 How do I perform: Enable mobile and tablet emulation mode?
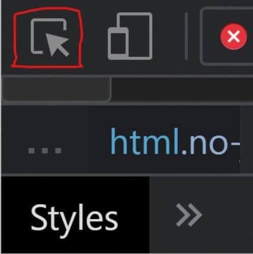click(130, 36)
